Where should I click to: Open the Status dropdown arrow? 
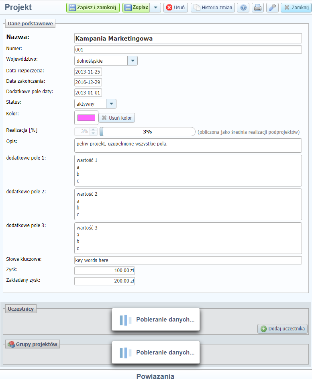click(x=111, y=104)
